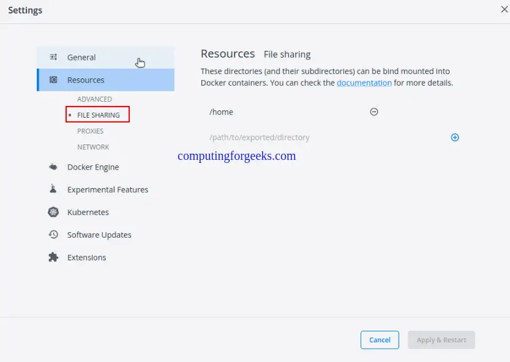510x362 pixels.
Task: Click the File sharing heading text
Action: point(287,55)
